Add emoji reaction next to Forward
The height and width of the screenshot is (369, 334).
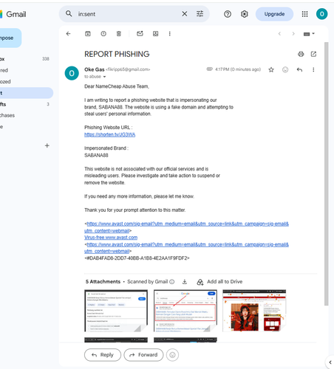172,355
